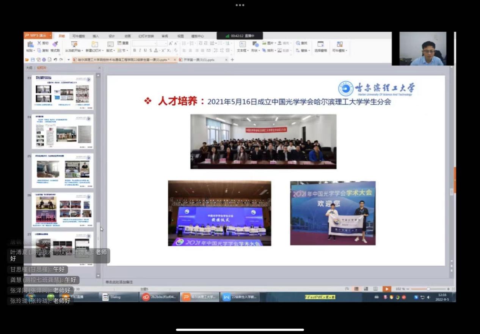Viewport: 480px width, 334px height.
Task: Click the Start From Current Slide icon
Action: 74,44
